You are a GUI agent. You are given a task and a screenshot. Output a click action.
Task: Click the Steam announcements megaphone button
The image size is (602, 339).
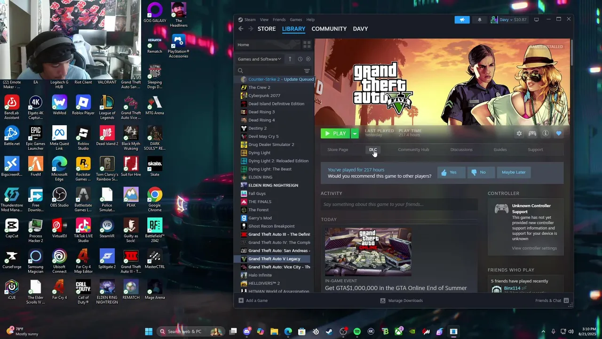[x=462, y=19]
